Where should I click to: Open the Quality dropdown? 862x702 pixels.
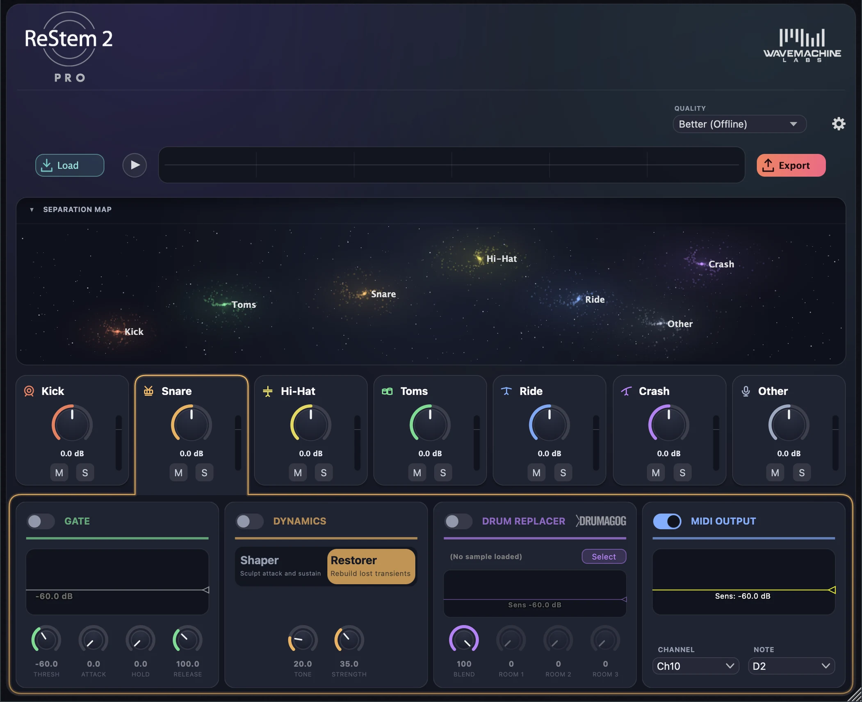pos(739,124)
